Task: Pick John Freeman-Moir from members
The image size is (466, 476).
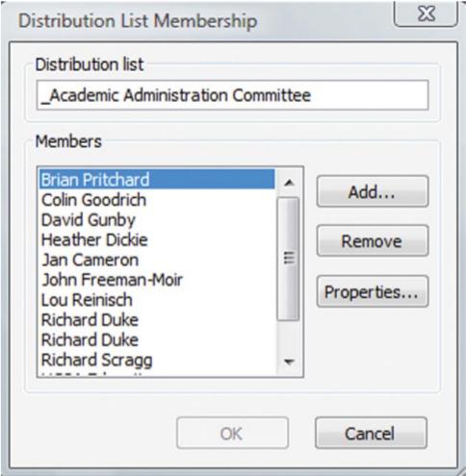Action: [x=157, y=280]
